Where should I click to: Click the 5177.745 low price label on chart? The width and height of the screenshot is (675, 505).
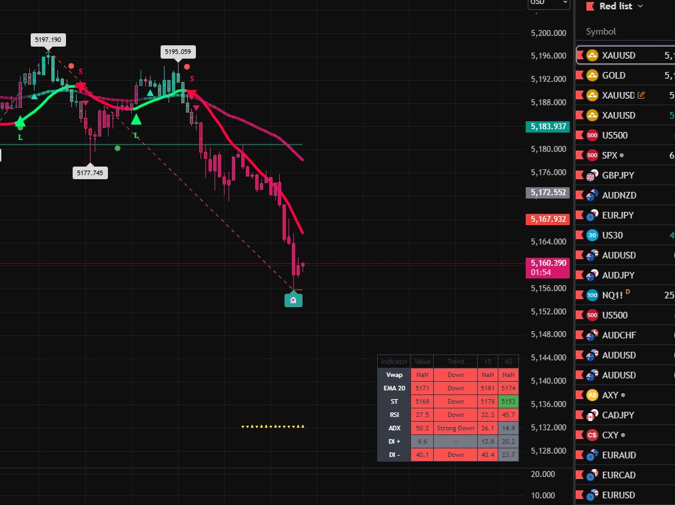[90, 173]
